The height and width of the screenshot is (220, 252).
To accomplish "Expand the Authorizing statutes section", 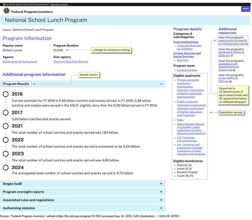I will point(161,208).
